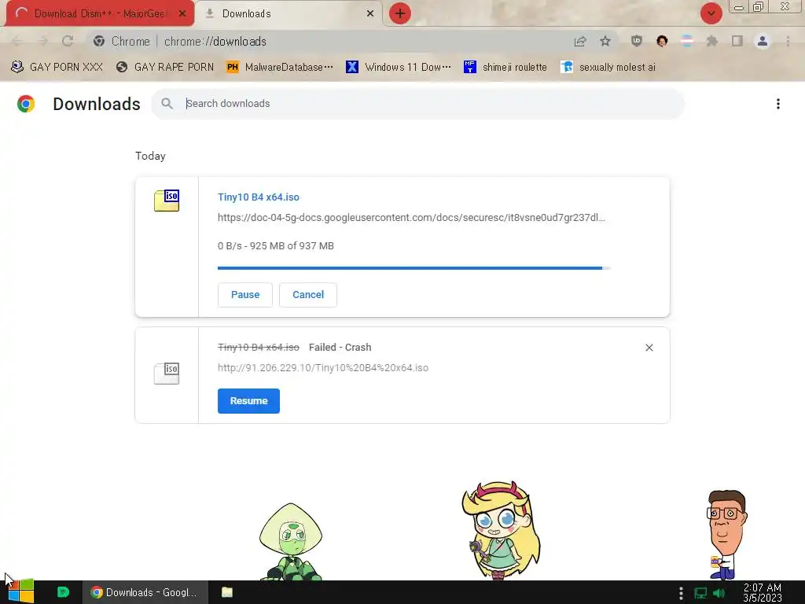Open shimeji roulette bookmark
Image resolution: width=805 pixels, height=604 pixels.
pyautogui.click(x=505, y=67)
